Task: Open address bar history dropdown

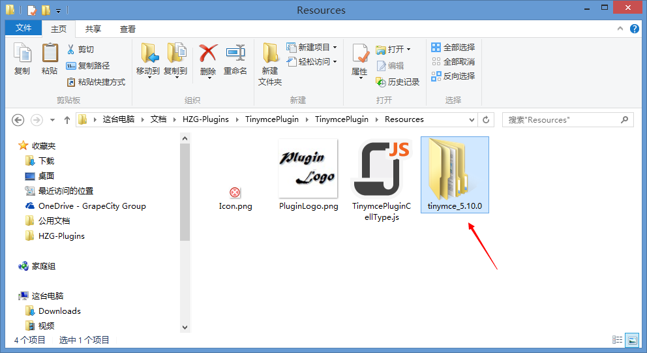Action: 472,119
